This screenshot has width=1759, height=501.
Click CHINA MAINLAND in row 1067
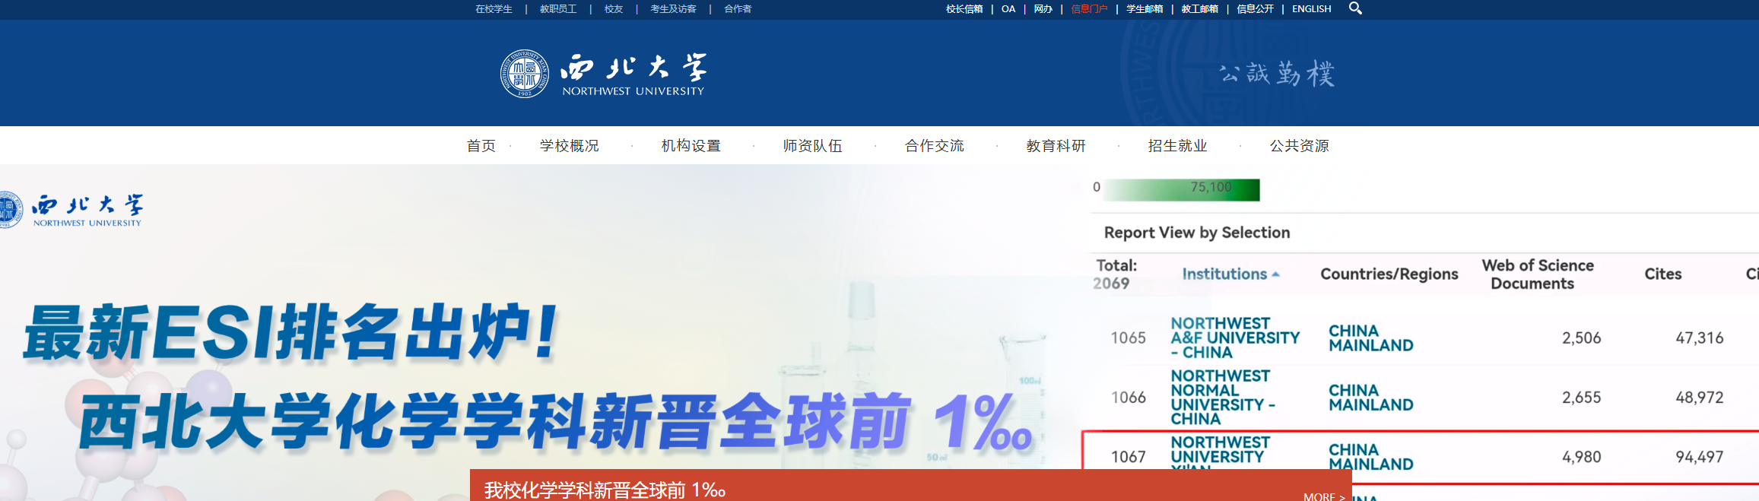[x=1370, y=457]
